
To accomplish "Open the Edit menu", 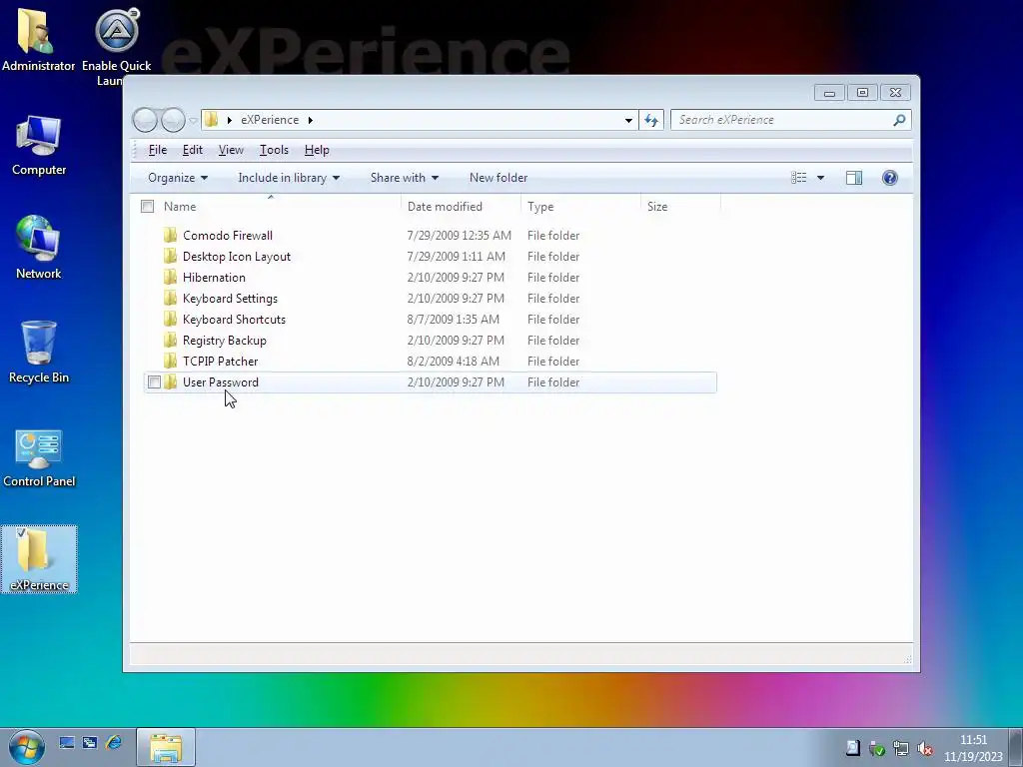I will [x=193, y=150].
